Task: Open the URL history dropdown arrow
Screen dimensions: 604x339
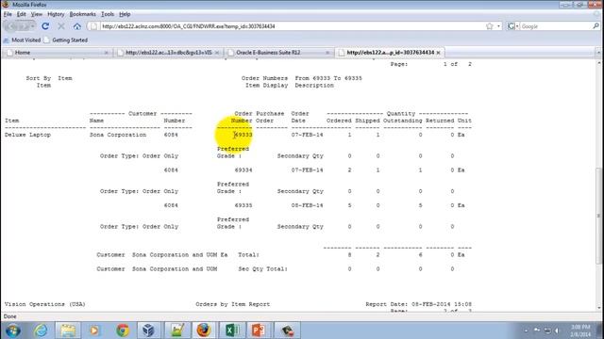Action: coord(499,26)
